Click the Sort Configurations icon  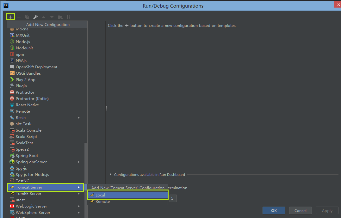click(x=68, y=17)
